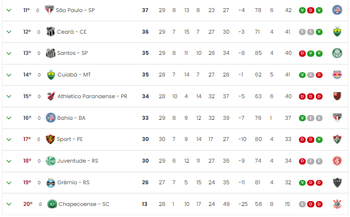Screen dimensions: 350x217
Task: Expand the 20º Chapecoense row chevron
Action: [9, 204]
